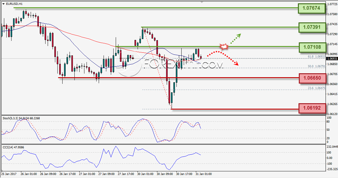Select the 1.07674 resistance level label

312,8
